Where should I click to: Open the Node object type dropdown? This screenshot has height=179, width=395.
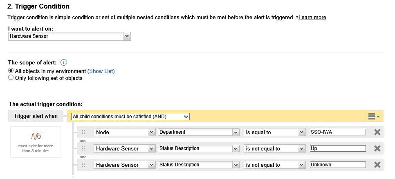124,132
